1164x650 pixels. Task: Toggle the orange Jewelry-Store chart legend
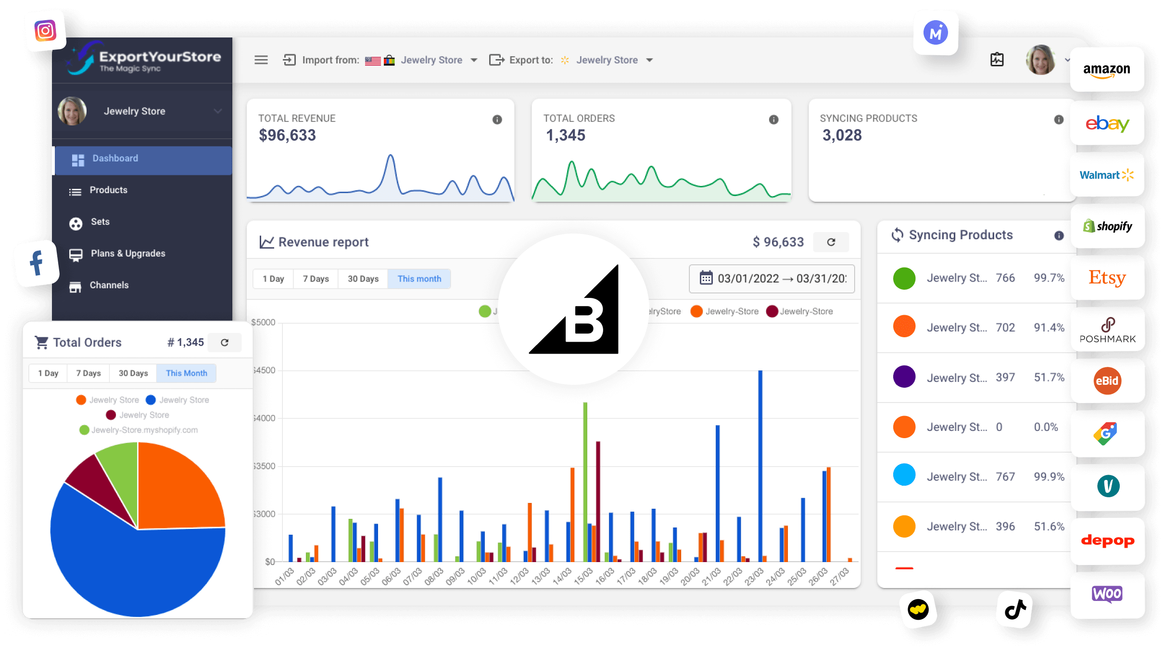click(x=724, y=311)
